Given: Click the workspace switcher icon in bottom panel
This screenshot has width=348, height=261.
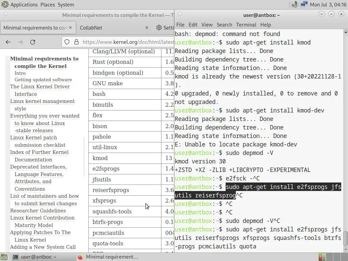Looking at the screenshot, I should [322, 257].
